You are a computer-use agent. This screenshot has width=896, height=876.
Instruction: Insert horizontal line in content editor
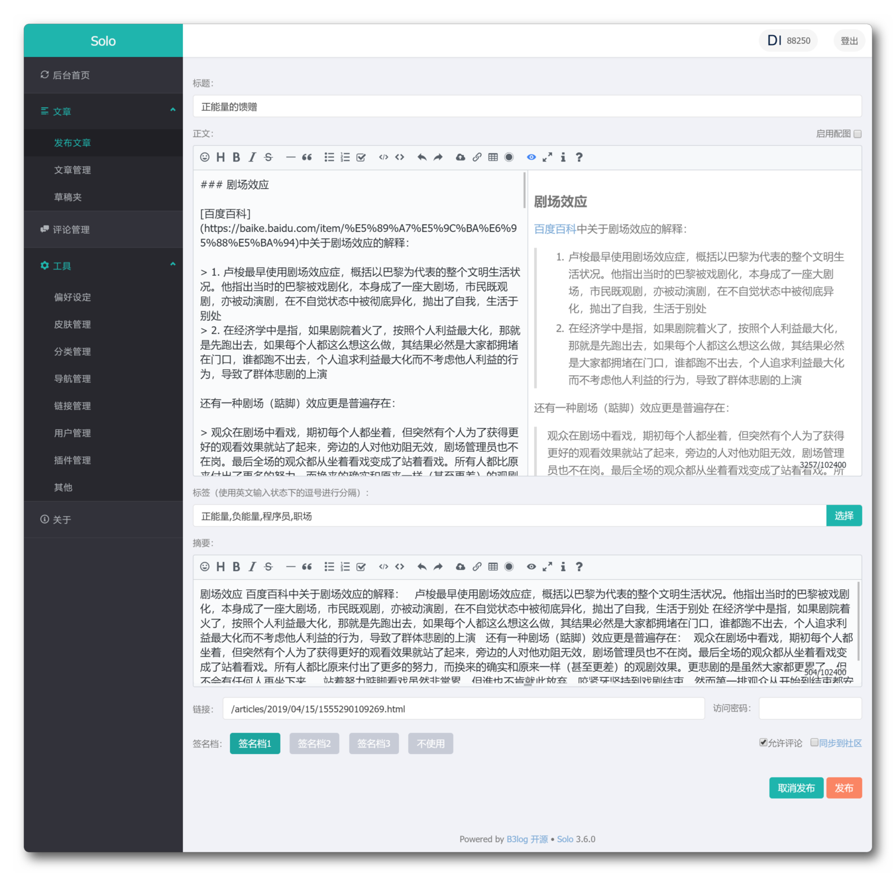point(290,157)
